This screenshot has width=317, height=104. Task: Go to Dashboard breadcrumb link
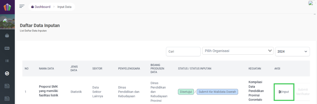[x=41, y=7]
